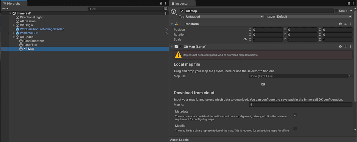Select PoseSmoother in the hierarchy
357x142 pixels.
point(34,41)
